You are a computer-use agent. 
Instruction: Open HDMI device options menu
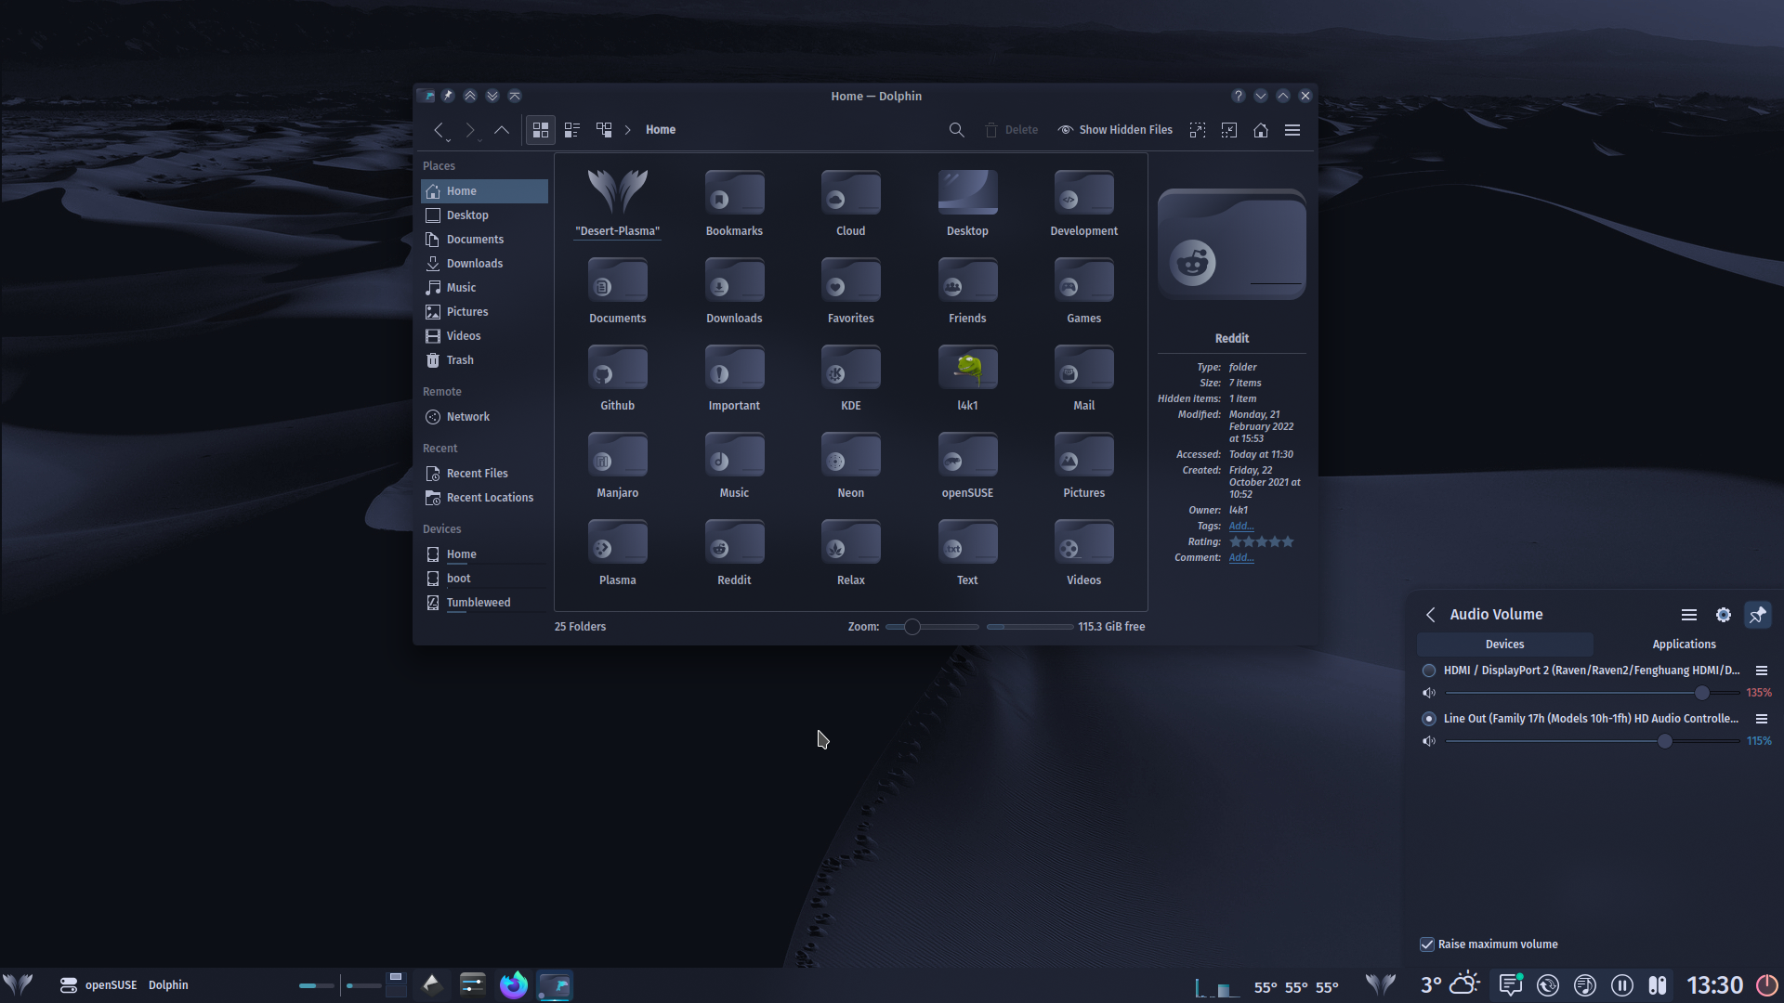1761,671
